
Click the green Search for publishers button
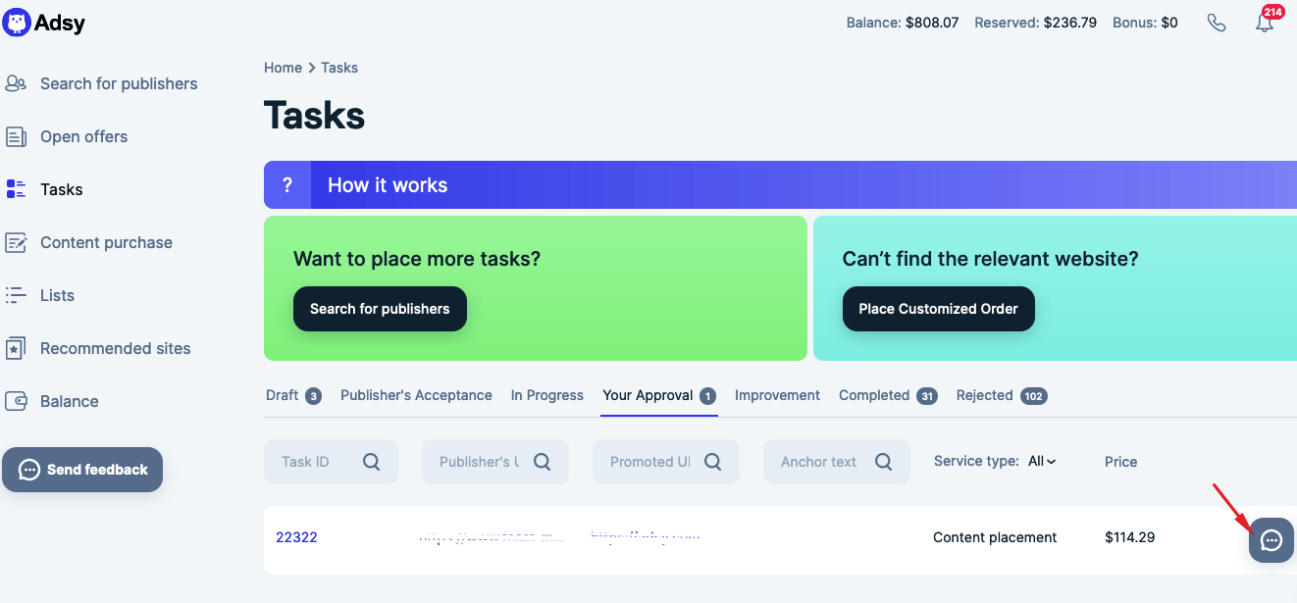coord(380,309)
